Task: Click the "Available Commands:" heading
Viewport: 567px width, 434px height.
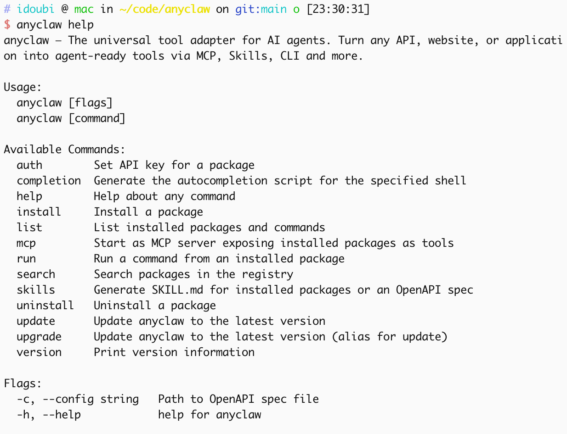Action: (x=65, y=149)
